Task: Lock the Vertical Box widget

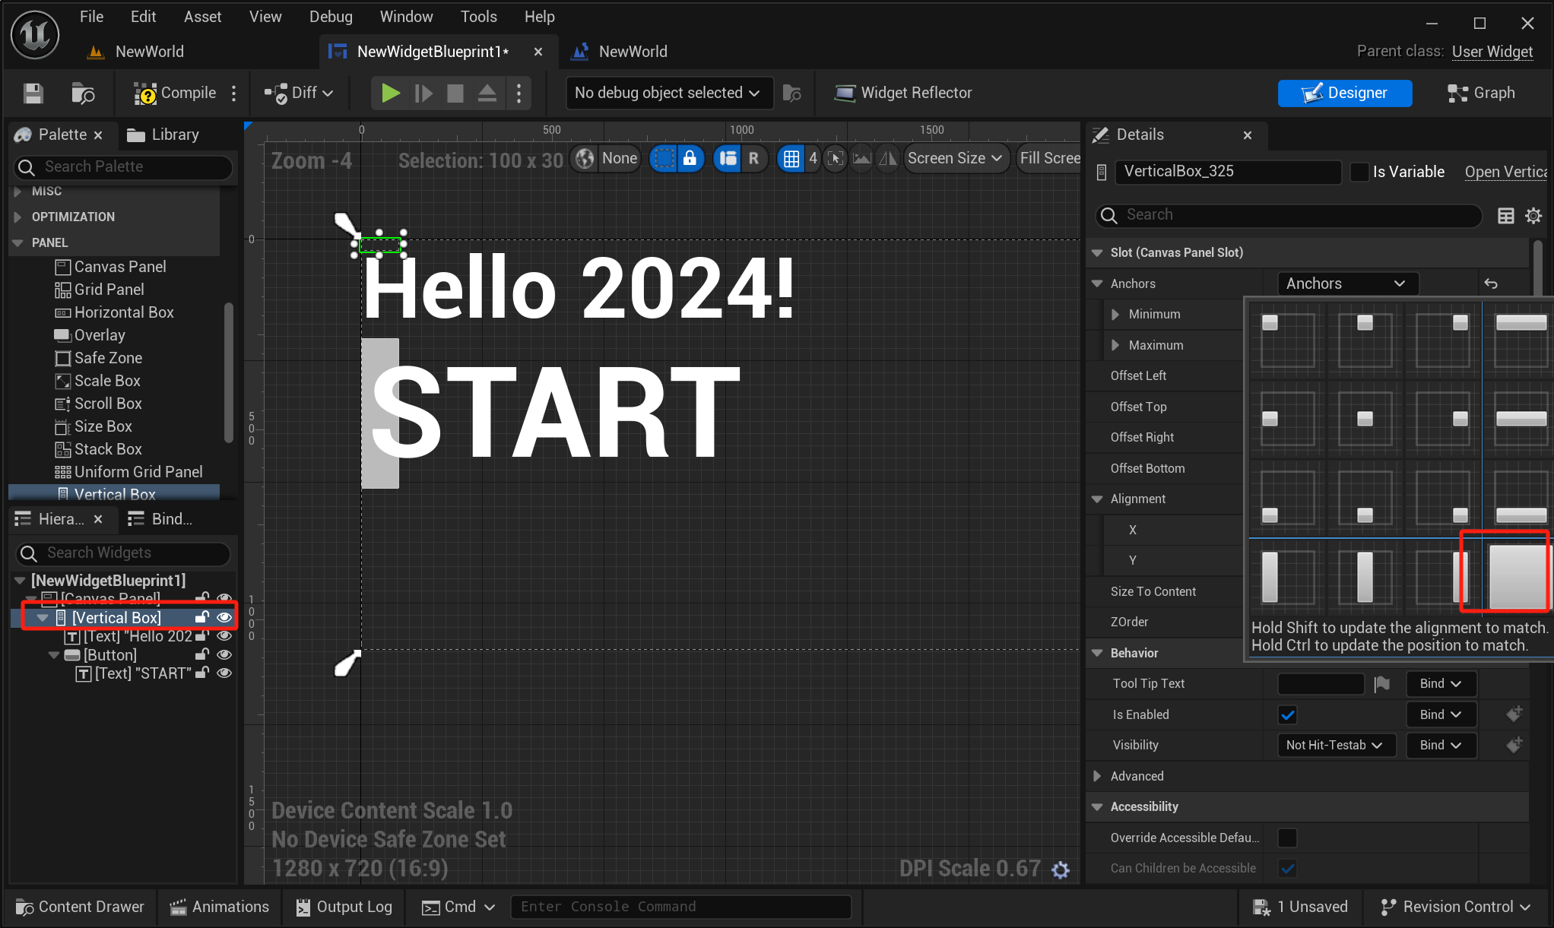Action: click(x=201, y=617)
